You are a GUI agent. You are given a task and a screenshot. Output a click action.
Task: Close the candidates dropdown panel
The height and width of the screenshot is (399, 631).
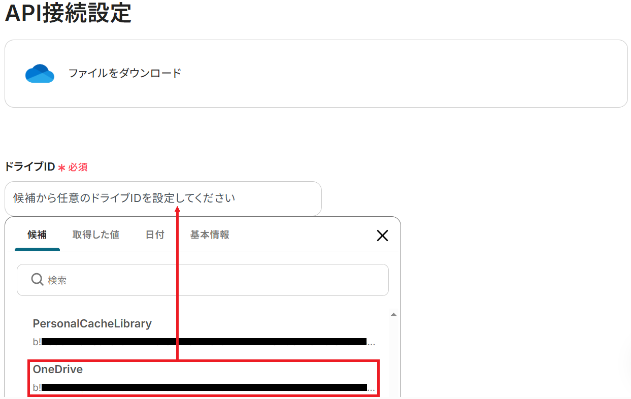coord(382,235)
